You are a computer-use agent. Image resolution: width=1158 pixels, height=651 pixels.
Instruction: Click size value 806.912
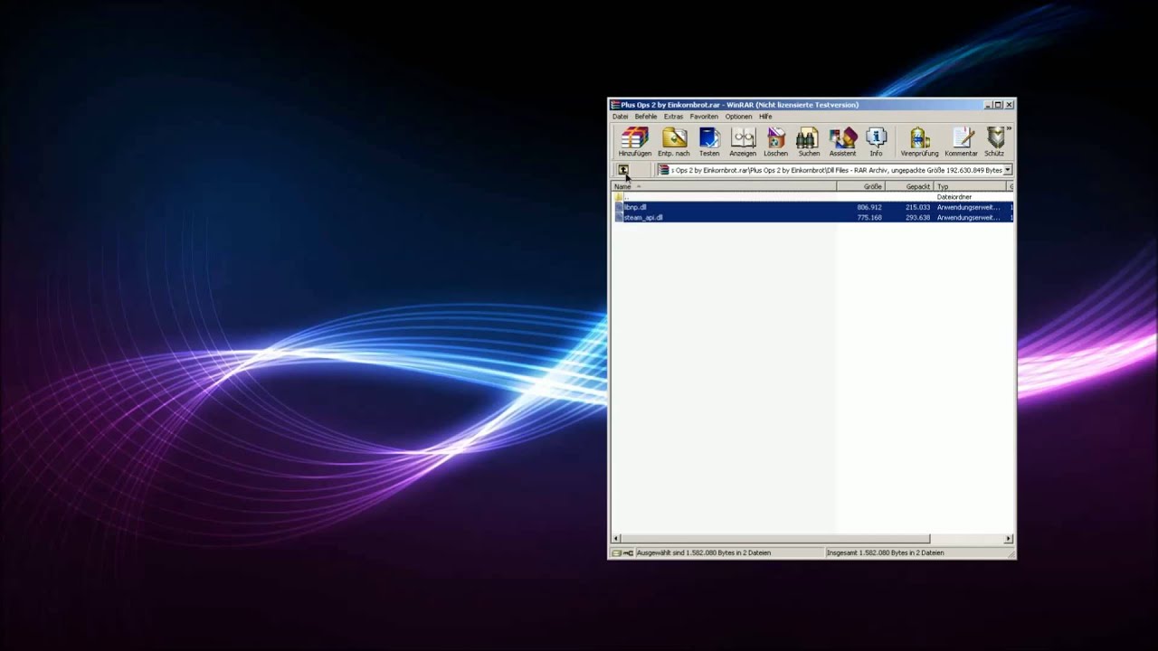[869, 207]
